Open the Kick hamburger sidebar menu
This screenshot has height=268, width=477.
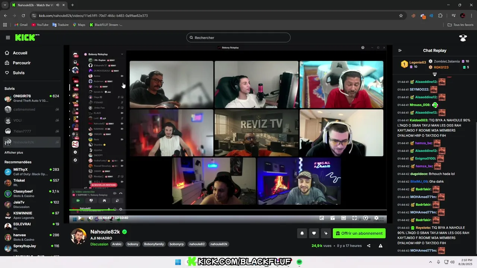tap(8, 38)
